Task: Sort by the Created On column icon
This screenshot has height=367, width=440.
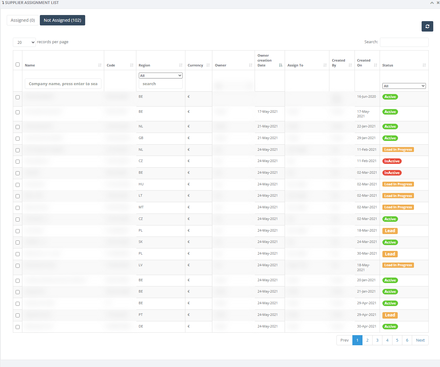Action: (375, 65)
